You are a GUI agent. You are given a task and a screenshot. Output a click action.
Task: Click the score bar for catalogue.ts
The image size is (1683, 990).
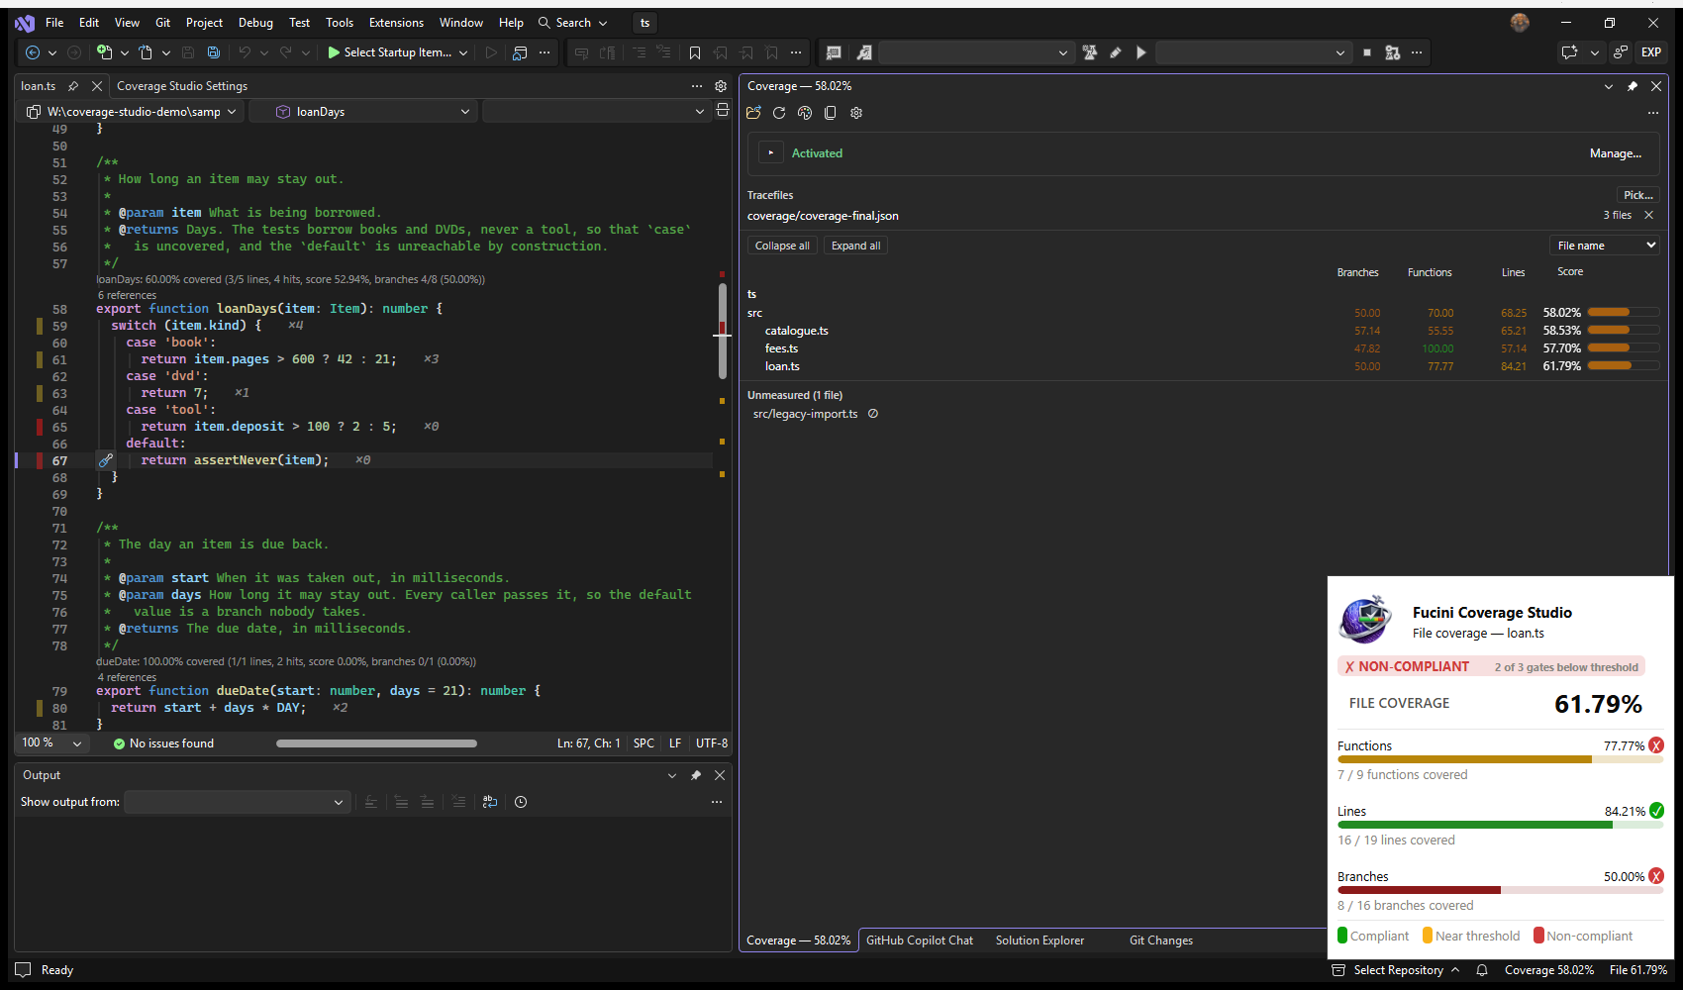[x=1624, y=331]
